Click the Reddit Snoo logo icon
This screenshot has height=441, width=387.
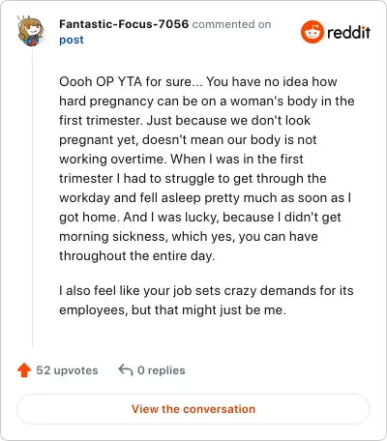point(312,32)
